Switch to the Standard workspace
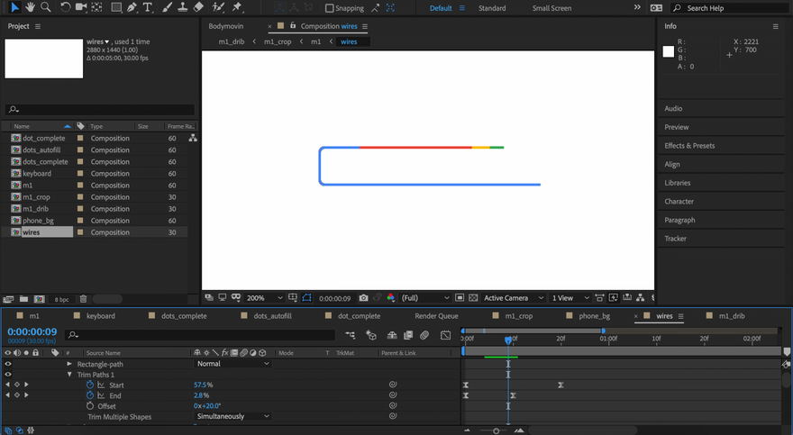 pos(492,8)
